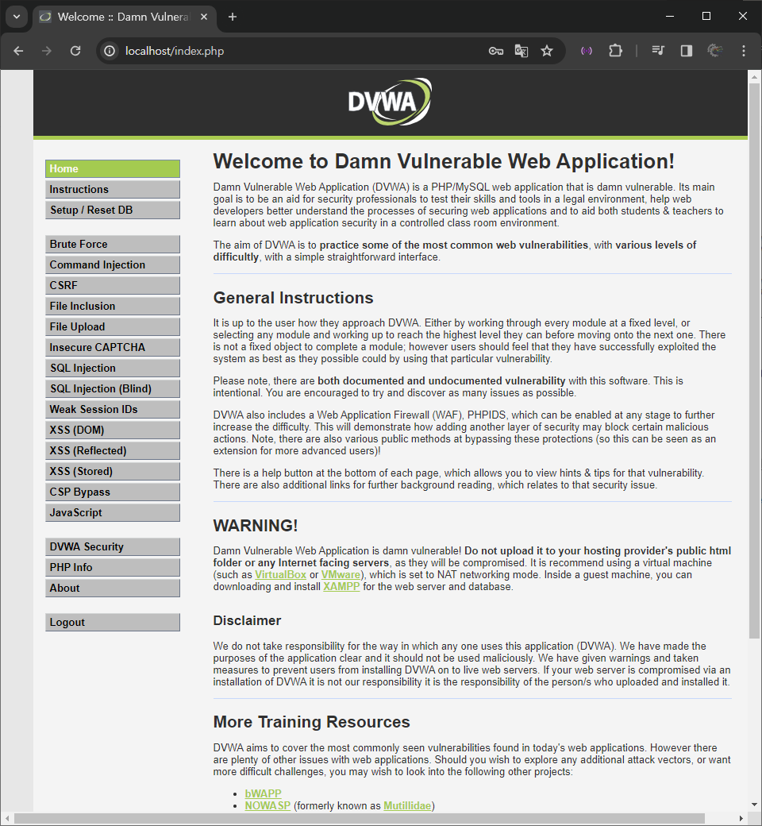
Task: Click the translate page icon
Action: pos(521,51)
